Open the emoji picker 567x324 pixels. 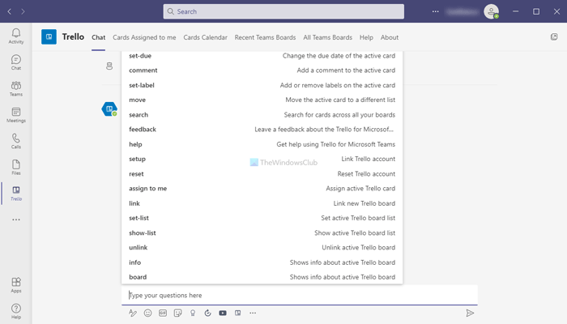click(148, 313)
